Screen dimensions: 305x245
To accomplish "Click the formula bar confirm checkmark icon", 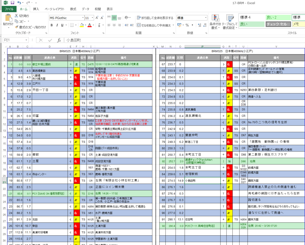I will tap(50, 40).
